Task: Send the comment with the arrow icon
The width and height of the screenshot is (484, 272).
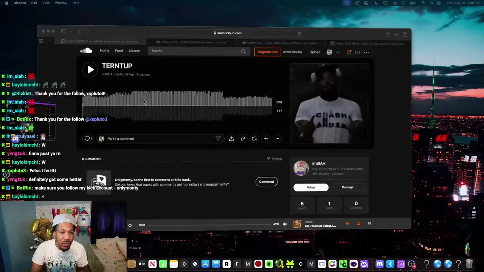Action: coord(218,139)
